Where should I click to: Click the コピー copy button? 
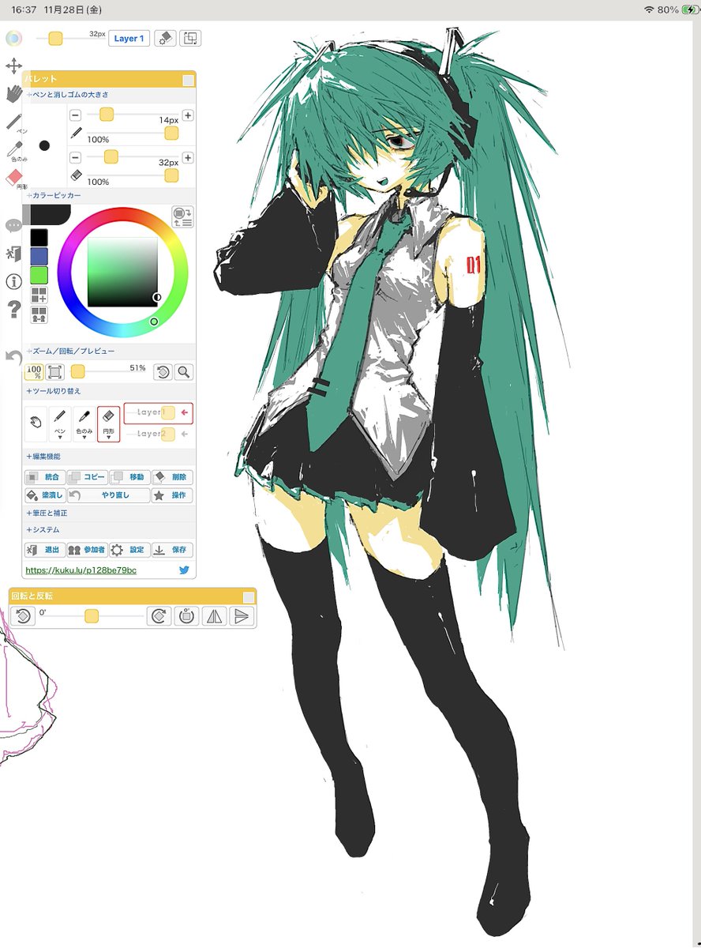pyautogui.click(x=88, y=477)
